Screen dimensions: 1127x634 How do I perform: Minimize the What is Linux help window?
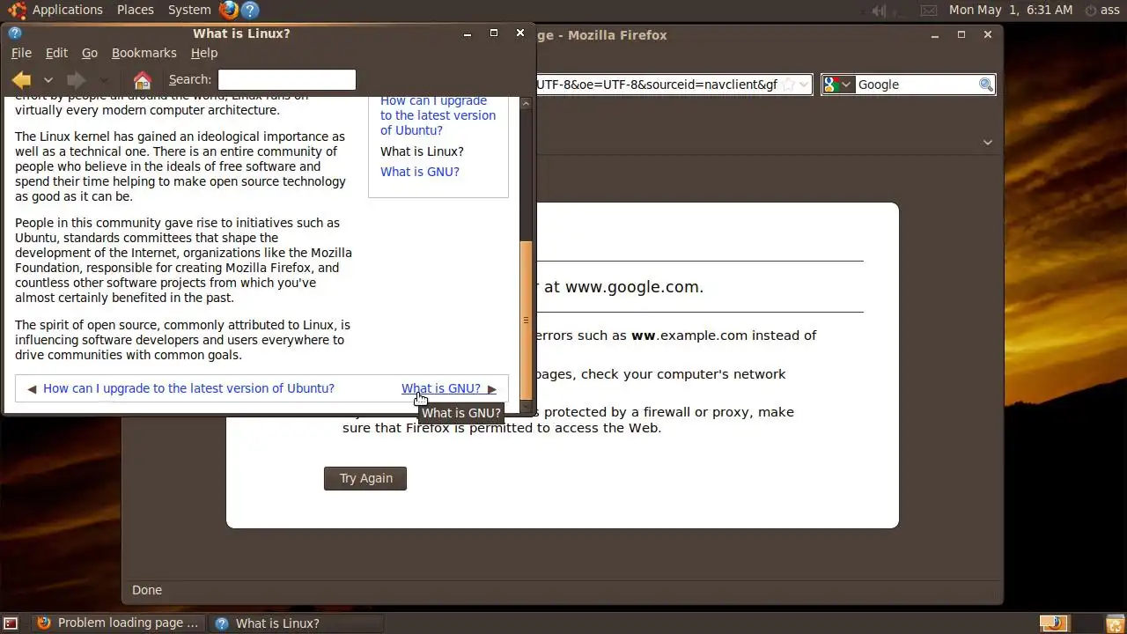(x=467, y=33)
